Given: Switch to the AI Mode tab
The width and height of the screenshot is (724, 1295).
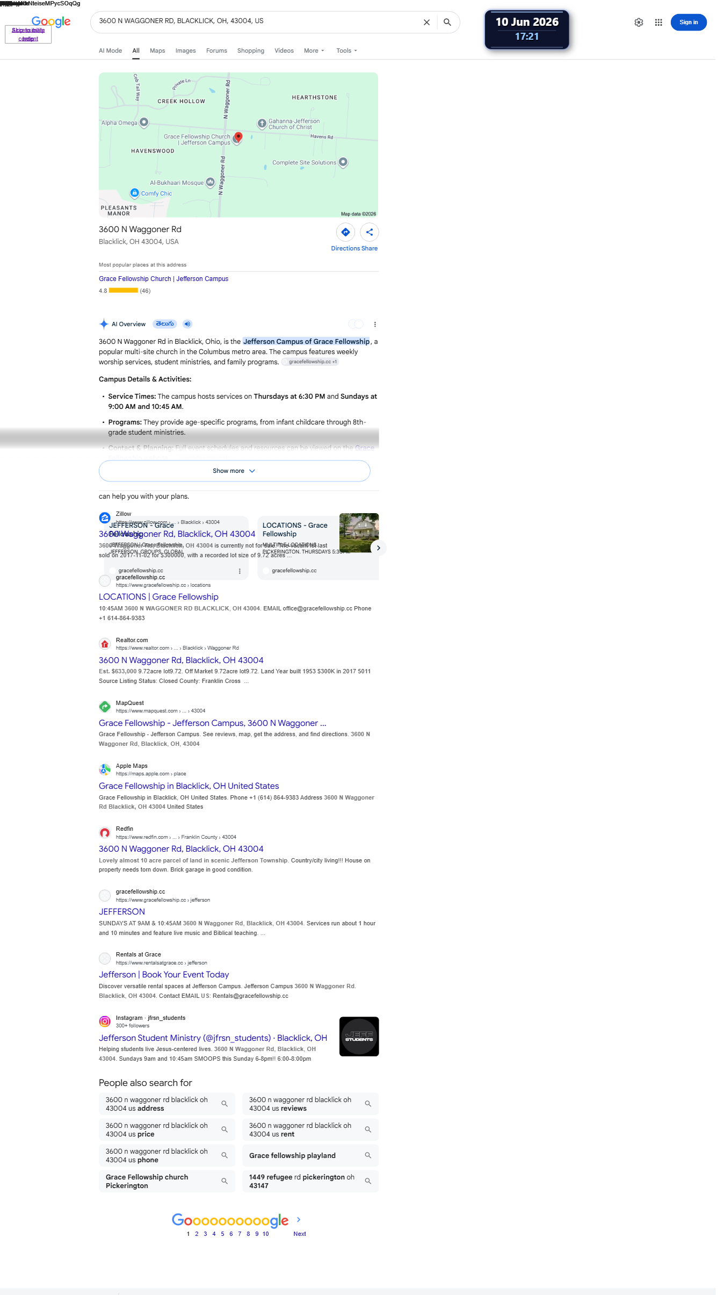Looking at the screenshot, I should [x=110, y=51].
